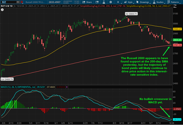This screenshot has width=183, height=125.
Task: Open the D timeframe dropdown
Action: (x=119, y=2)
